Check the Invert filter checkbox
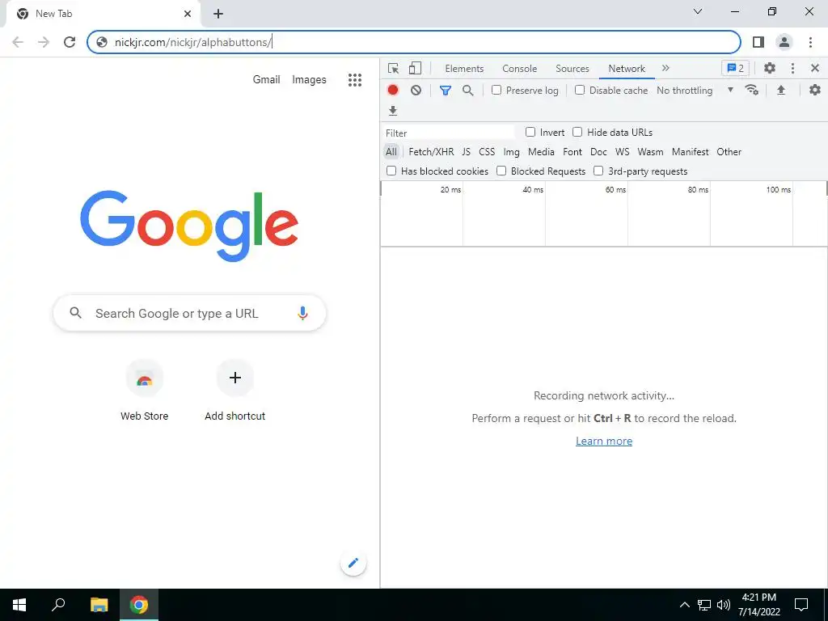The width and height of the screenshot is (828, 621). 530,132
